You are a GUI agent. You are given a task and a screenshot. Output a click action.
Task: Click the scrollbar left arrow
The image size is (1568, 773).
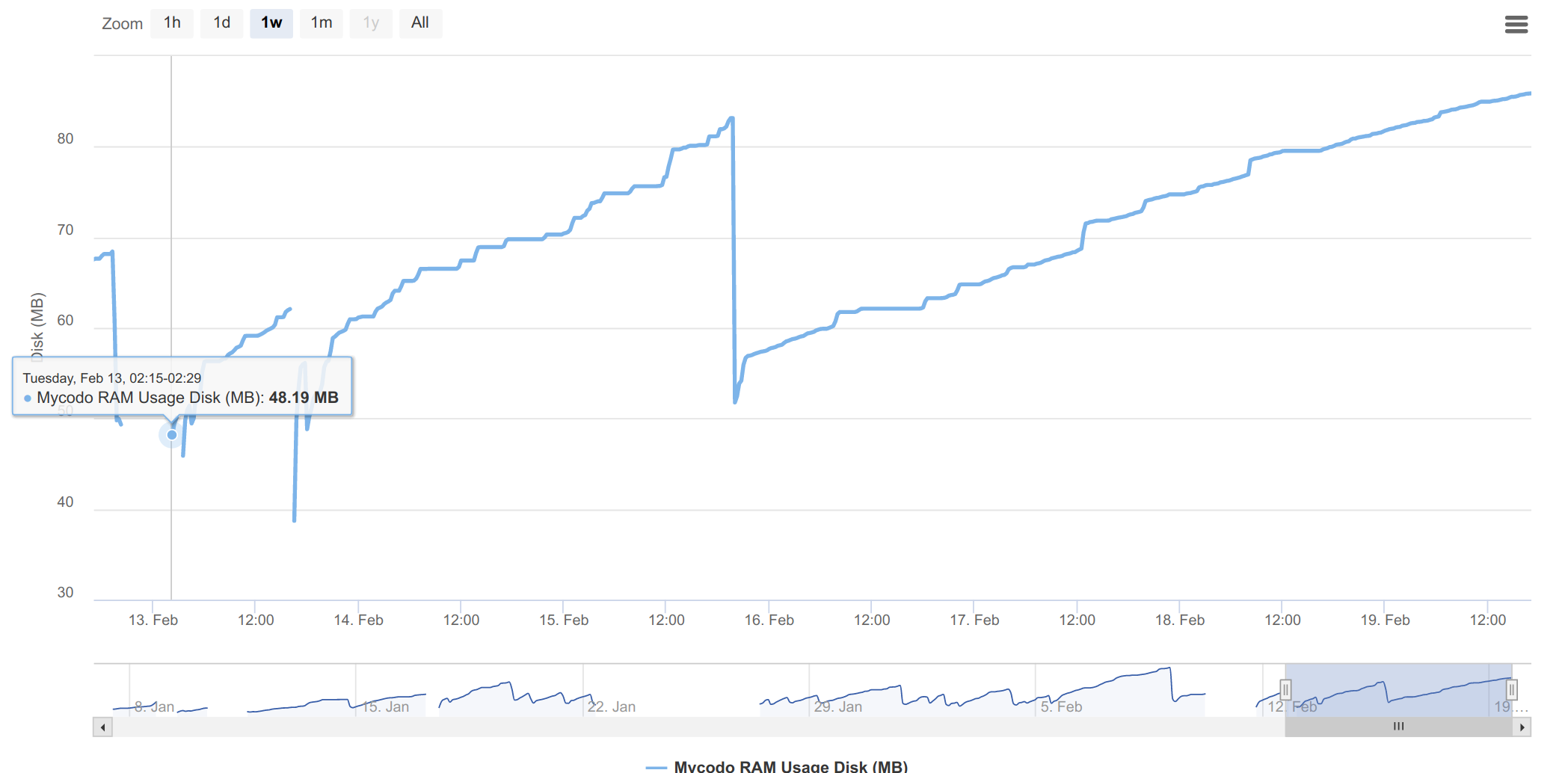click(102, 727)
